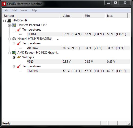
Task: Click TMPIN0 min value 57 °C (134 °F)
Action: point(94,71)
